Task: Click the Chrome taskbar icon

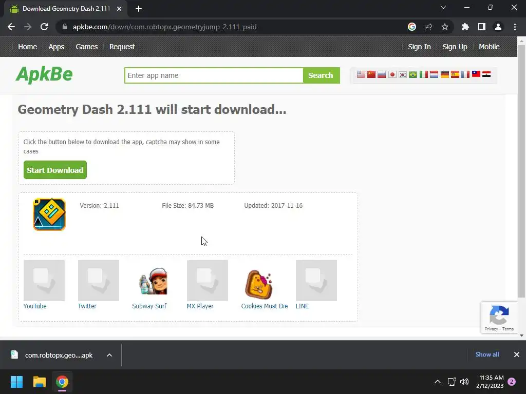Action: (62, 382)
